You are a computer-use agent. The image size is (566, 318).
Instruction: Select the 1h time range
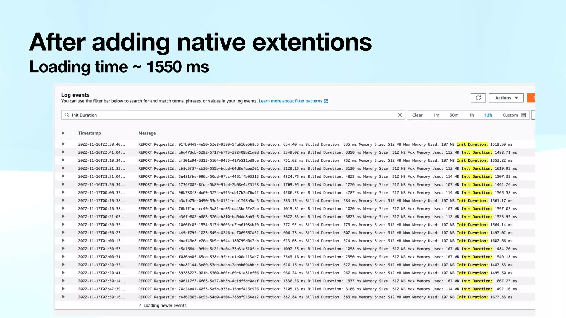point(471,115)
